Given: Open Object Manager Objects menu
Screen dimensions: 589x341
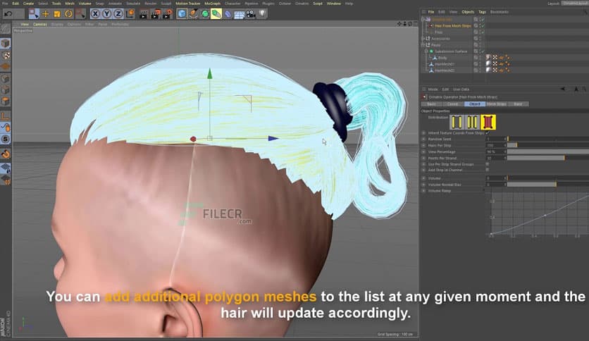Looking at the screenshot, I should pos(468,12).
